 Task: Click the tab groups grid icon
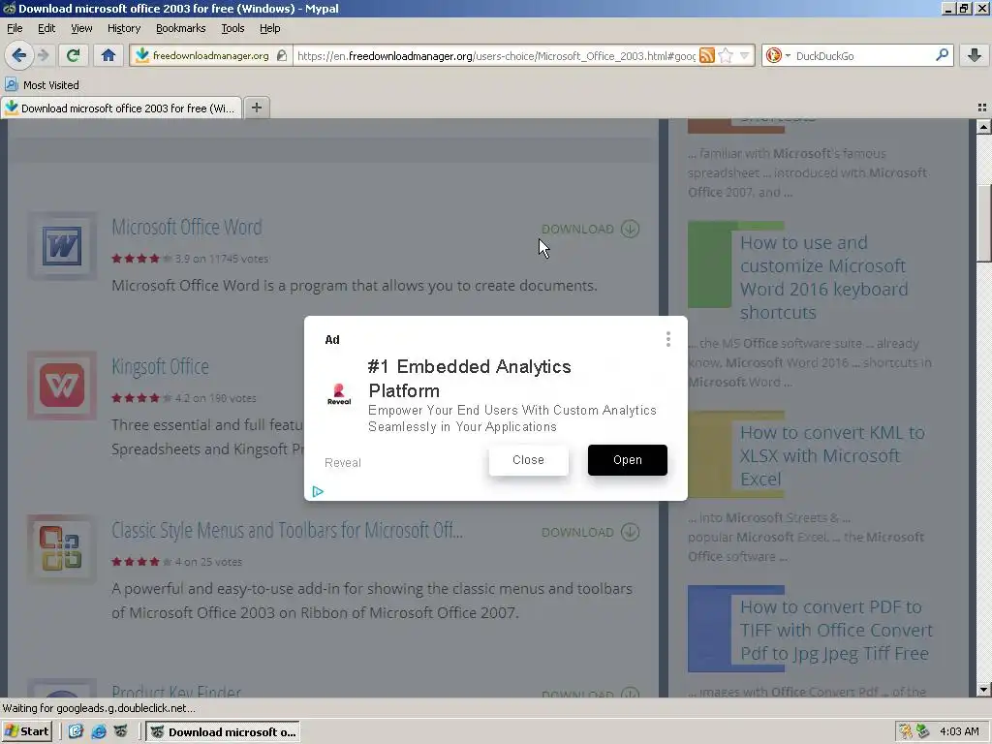coord(982,108)
